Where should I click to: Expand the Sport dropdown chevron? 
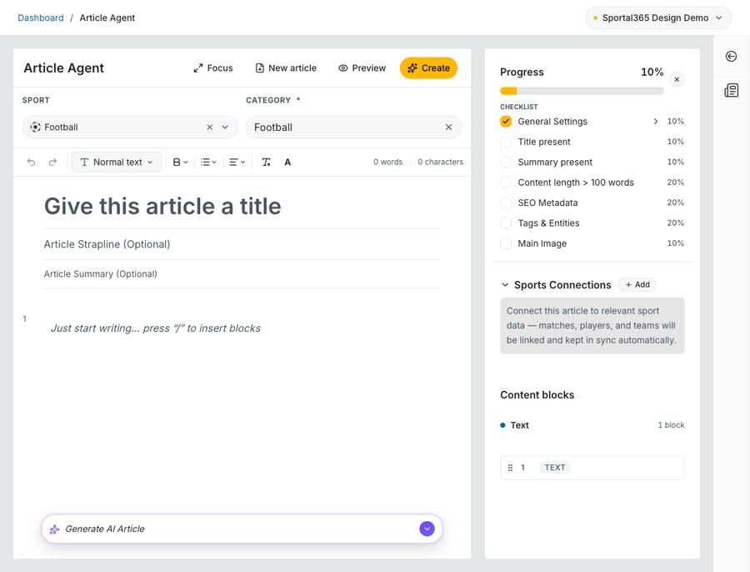tap(225, 128)
